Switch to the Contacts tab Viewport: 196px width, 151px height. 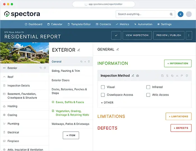[x=103, y=24]
